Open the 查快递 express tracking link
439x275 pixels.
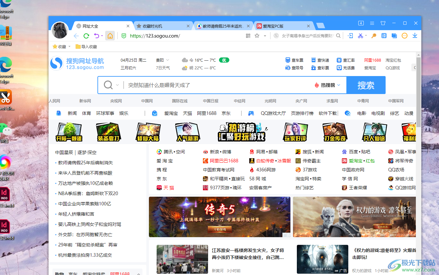click(x=320, y=60)
